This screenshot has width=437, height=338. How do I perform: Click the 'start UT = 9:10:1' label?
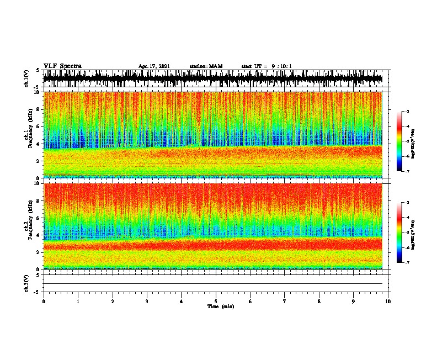click(267, 66)
